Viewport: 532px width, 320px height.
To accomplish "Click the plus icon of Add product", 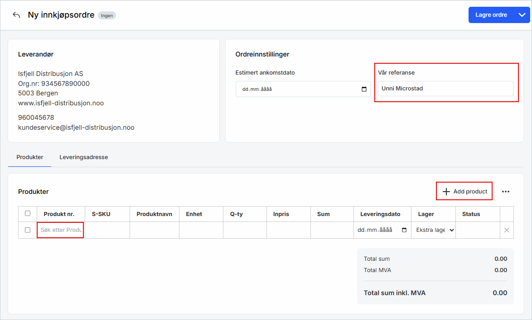I will (446, 192).
